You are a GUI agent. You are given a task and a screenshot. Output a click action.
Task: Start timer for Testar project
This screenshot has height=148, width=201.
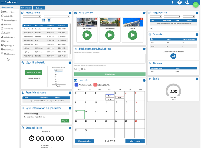coord(133,35)
